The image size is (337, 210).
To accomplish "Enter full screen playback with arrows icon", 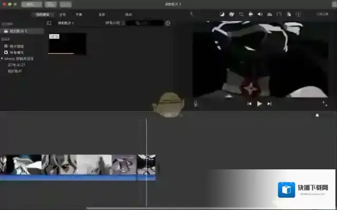I will coord(325,104).
